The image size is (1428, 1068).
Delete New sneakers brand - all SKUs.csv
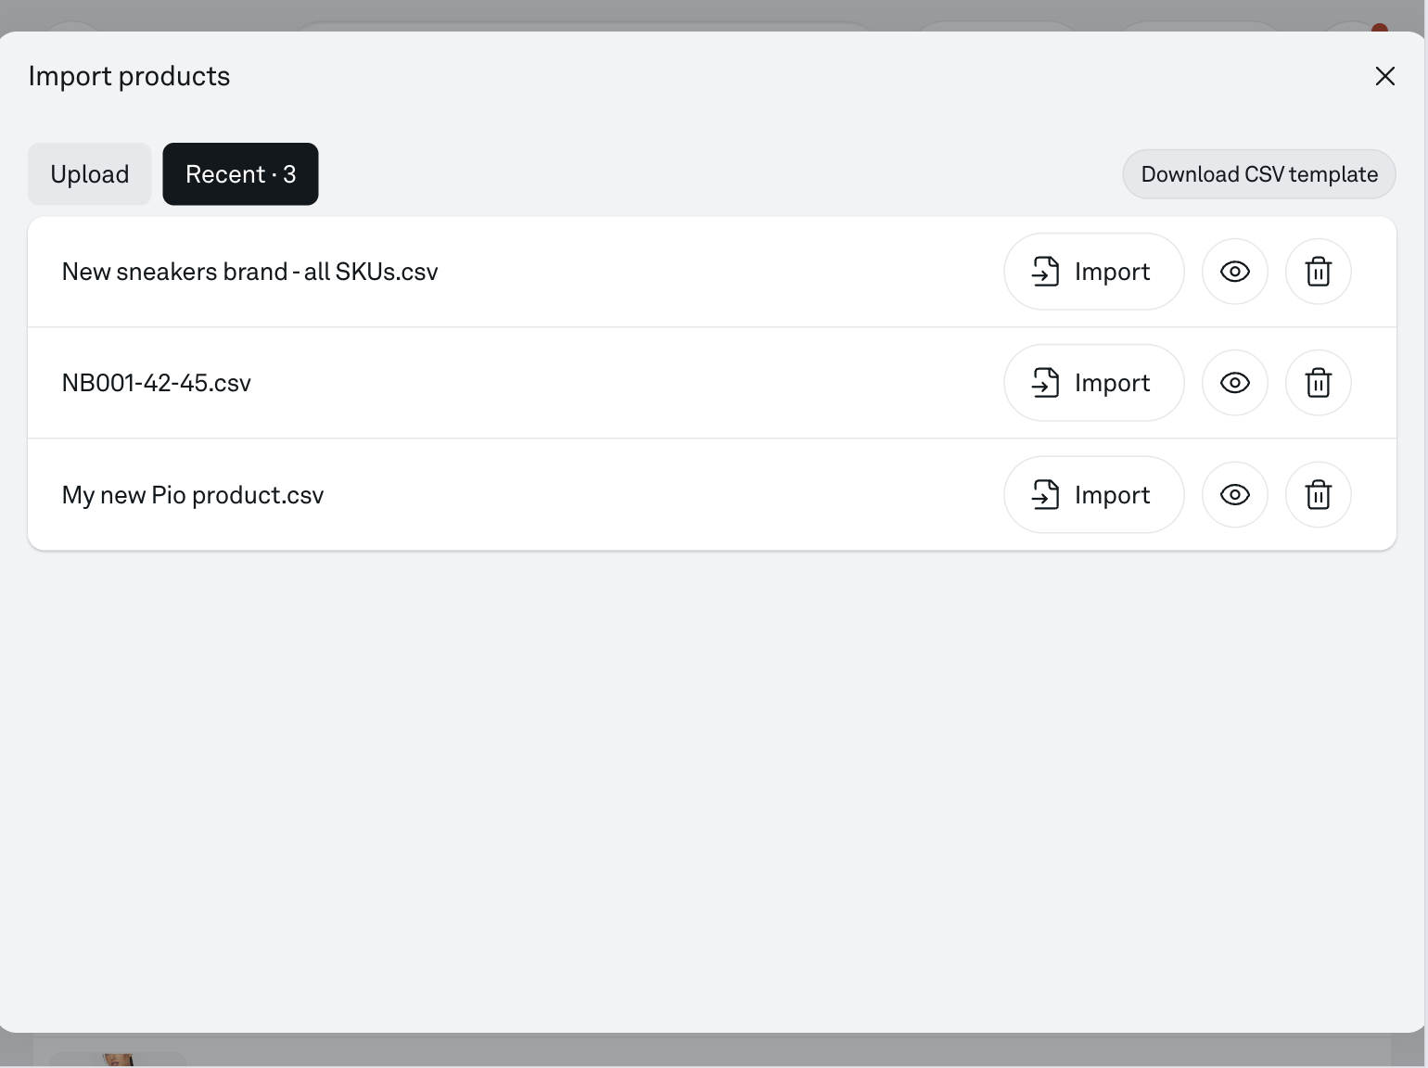(1318, 272)
